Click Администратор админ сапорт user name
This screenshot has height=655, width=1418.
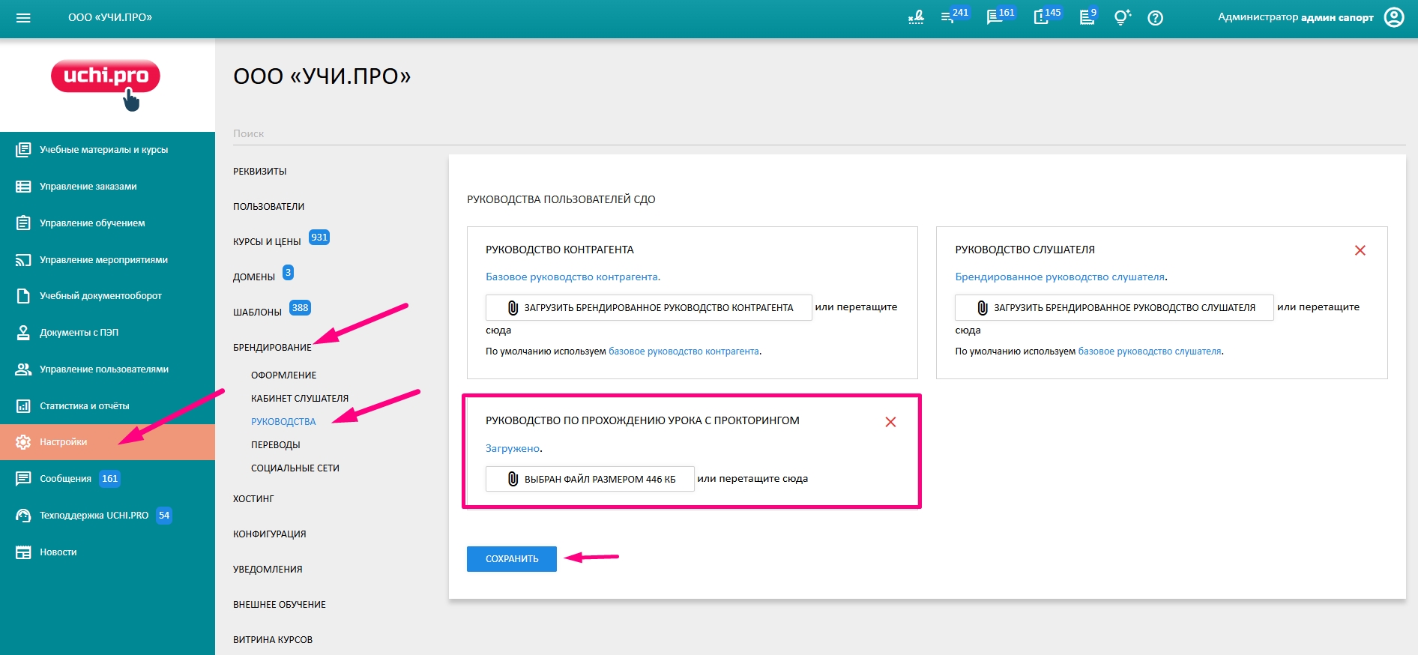click(1296, 17)
